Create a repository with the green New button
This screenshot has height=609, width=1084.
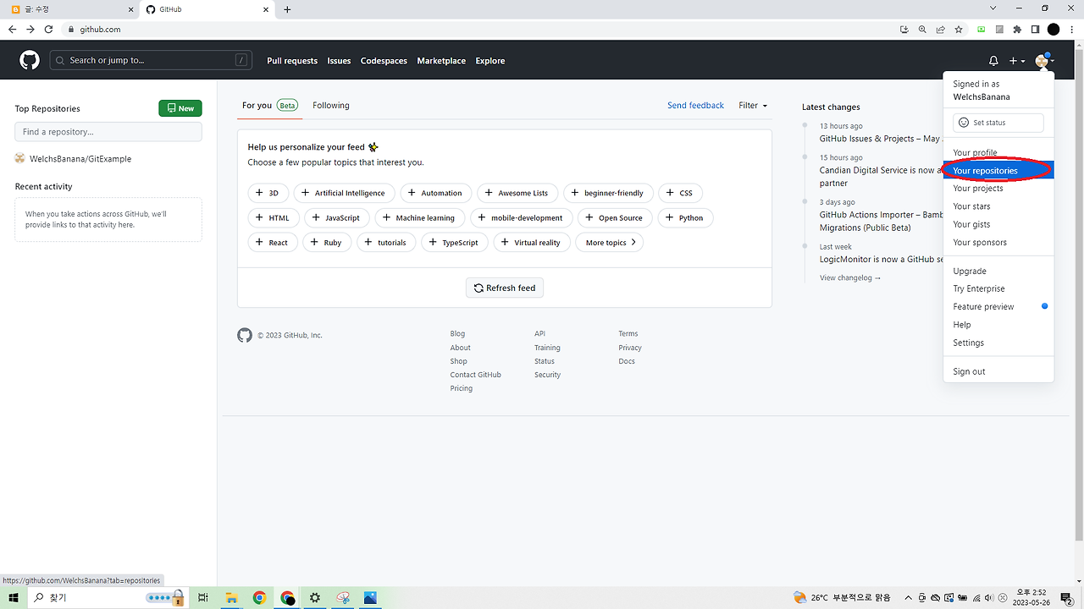click(180, 108)
